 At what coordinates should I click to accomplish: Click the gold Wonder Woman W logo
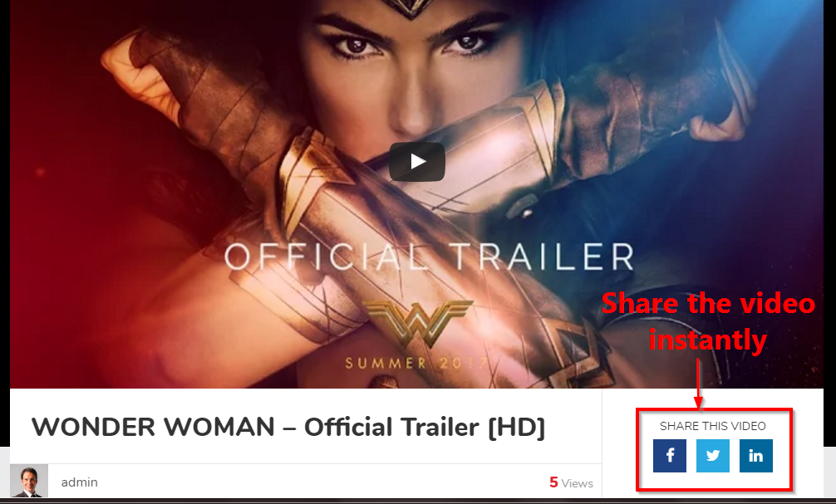[x=417, y=323]
